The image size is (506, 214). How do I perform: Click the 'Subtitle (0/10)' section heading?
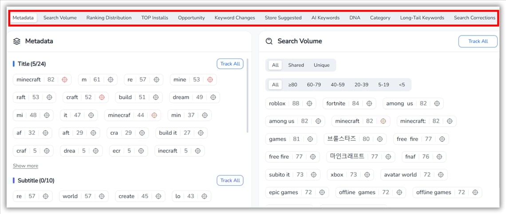36,180
